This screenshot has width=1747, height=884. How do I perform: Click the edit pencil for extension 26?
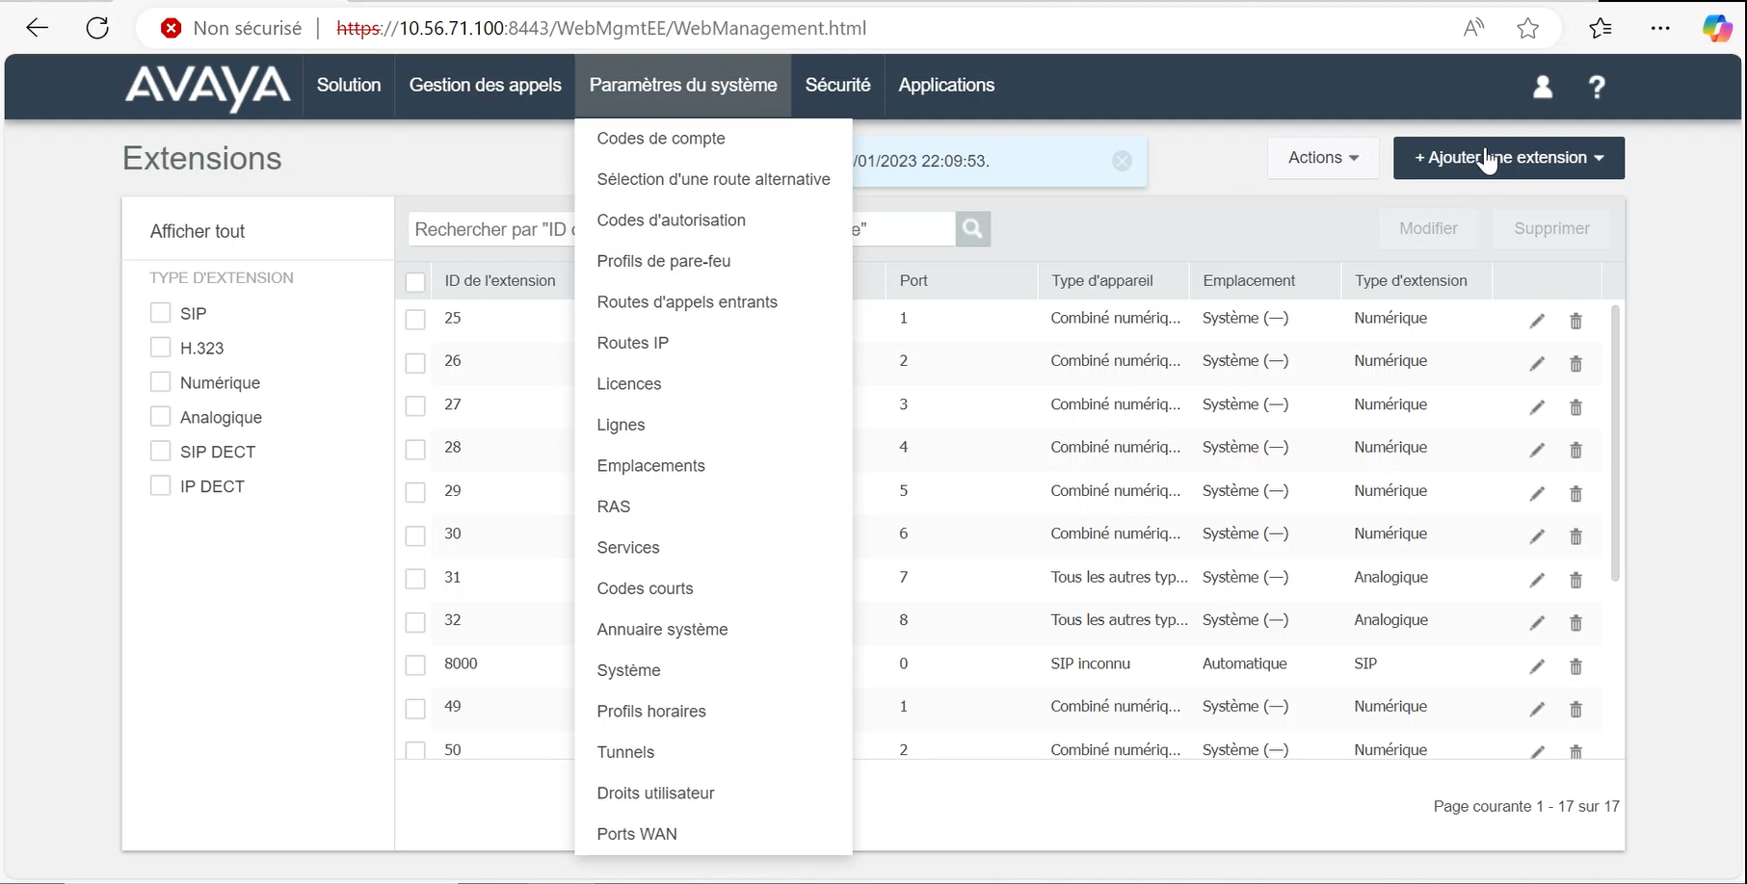click(x=1537, y=364)
